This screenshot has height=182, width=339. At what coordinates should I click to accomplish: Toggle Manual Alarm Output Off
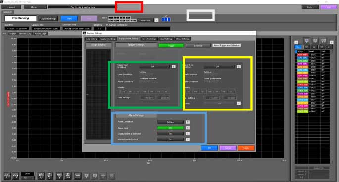[171, 140]
